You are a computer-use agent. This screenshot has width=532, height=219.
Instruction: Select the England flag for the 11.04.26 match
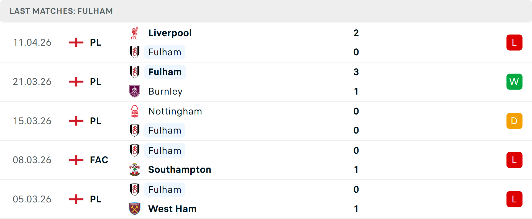tap(76, 42)
